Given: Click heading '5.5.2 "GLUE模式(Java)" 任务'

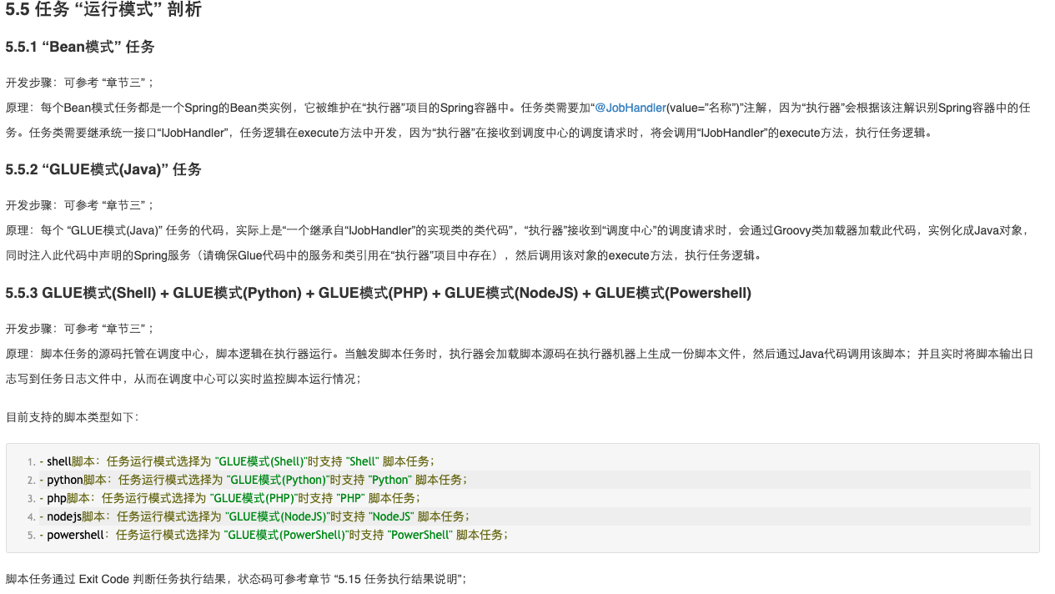Looking at the screenshot, I should click(103, 169).
